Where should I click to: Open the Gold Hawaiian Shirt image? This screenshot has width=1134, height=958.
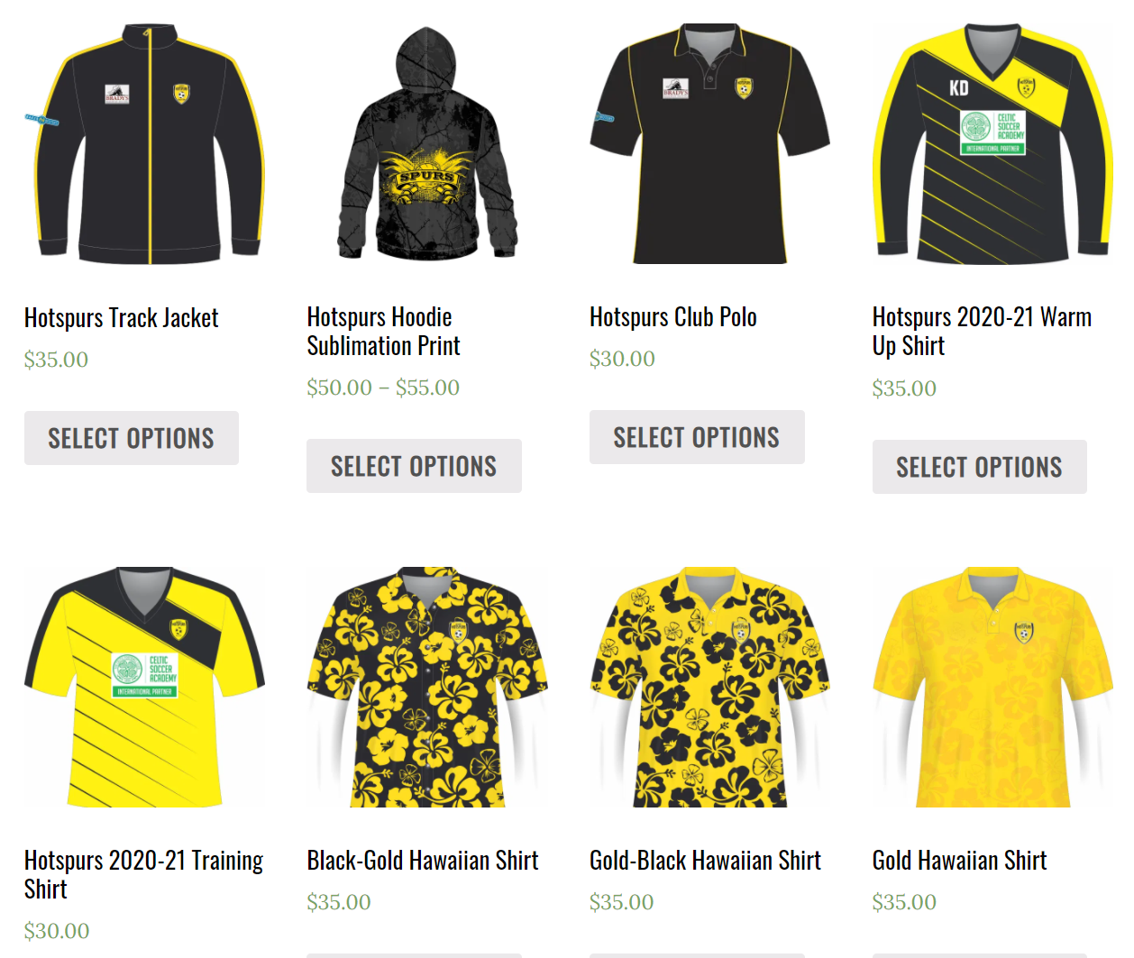pos(992,687)
